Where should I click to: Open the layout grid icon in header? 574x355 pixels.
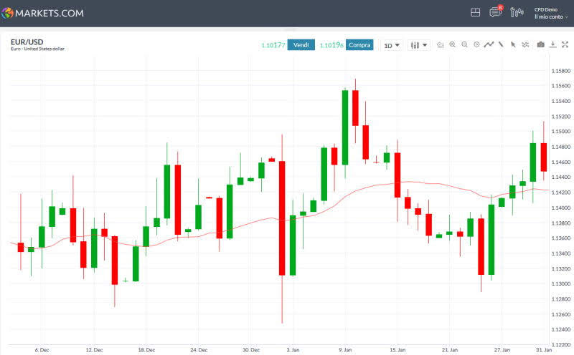pos(475,13)
